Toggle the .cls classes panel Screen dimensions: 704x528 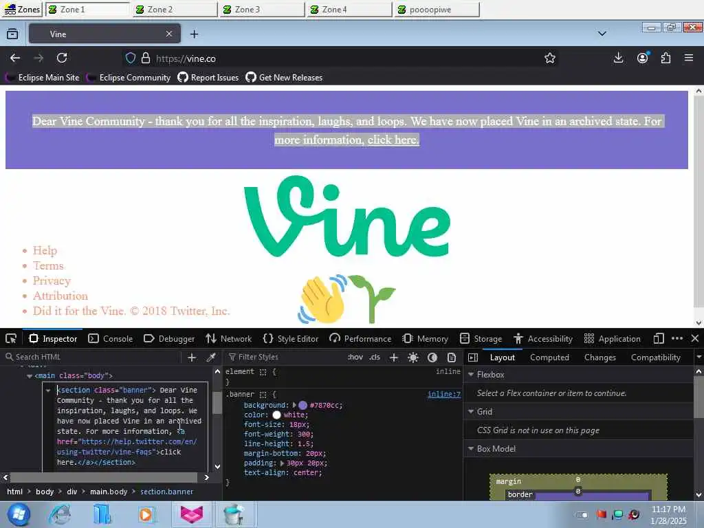[375, 357]
